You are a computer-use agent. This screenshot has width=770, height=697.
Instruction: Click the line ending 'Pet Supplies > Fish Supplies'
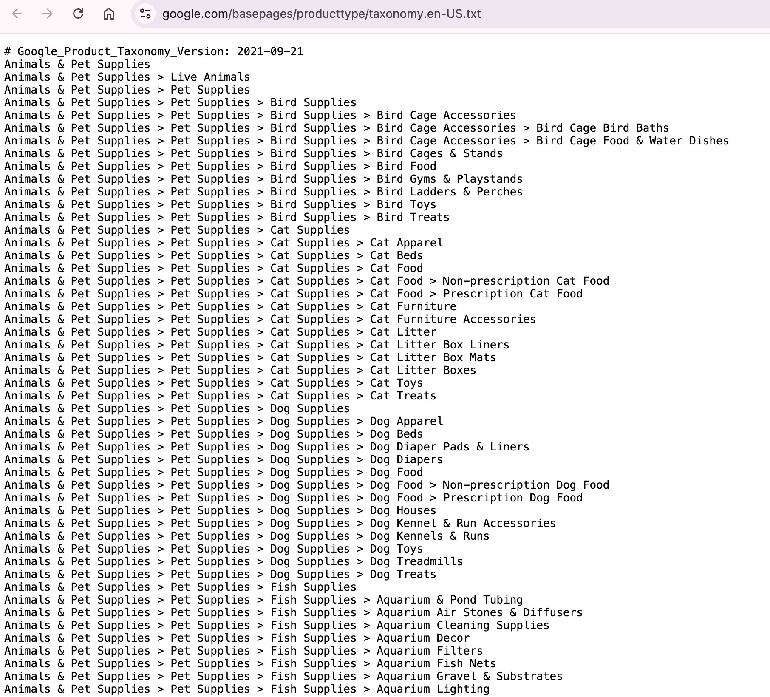coord(180,587)
